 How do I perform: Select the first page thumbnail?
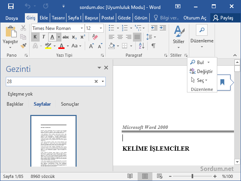(x=54, y=141)
